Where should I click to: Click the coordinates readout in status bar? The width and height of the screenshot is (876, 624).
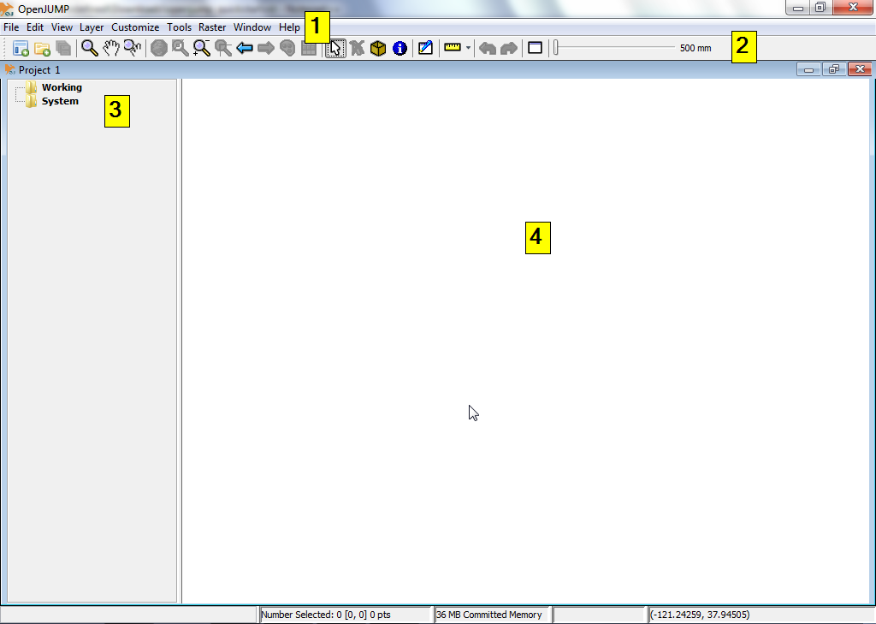[761, 615]
